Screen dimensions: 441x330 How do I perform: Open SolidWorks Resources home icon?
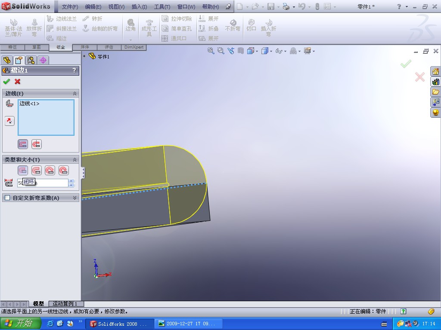pyautogui.click(x=436, y=72)
